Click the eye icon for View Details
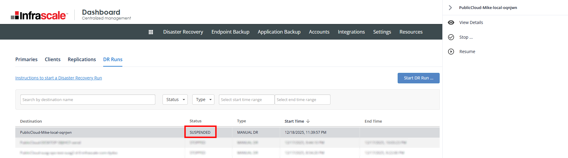568x158 pixels. [451, 22]
